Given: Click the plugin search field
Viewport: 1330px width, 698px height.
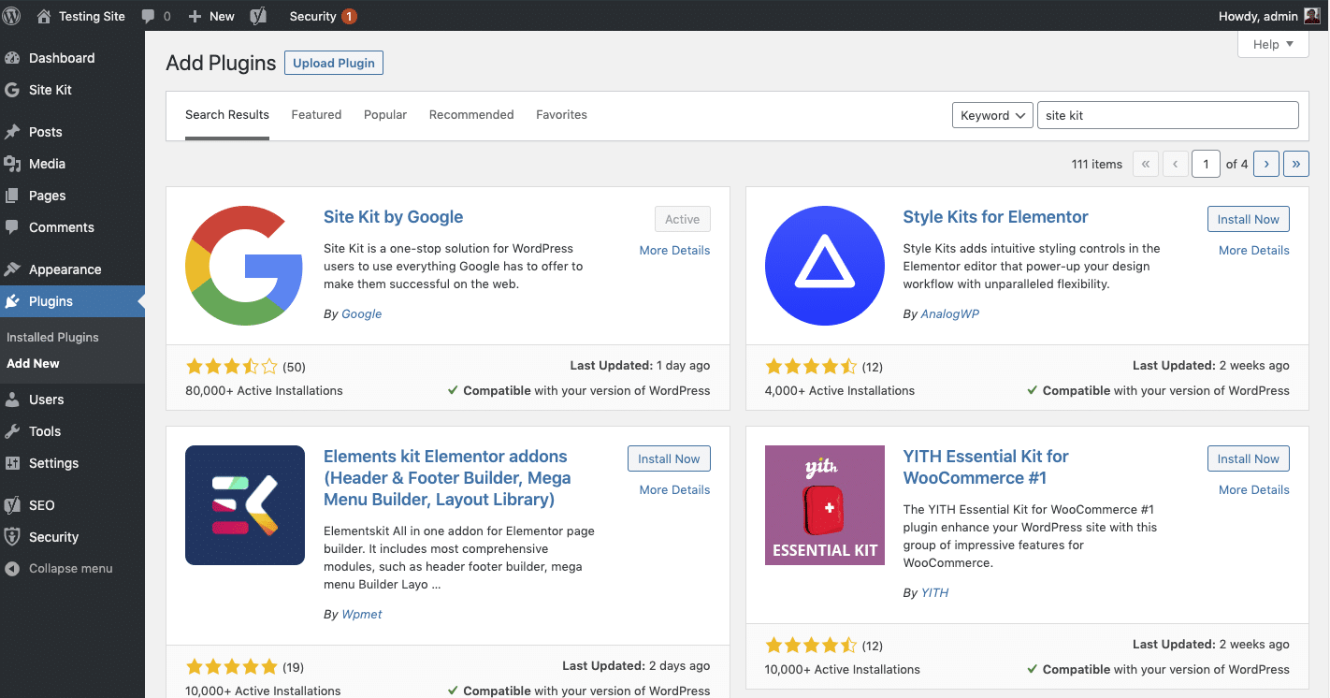Looking at the screenshot, I should click(1168, 115).
